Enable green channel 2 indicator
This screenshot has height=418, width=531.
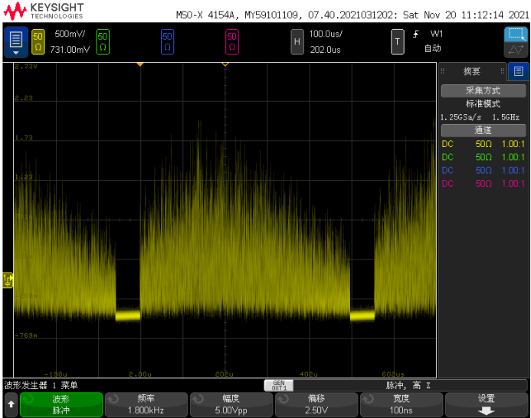(103, 42)
